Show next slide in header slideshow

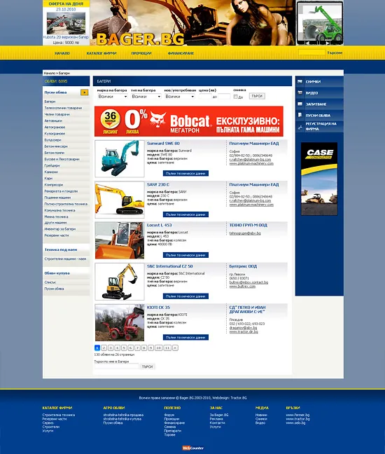pyautogui.click(x=328, y=43)
